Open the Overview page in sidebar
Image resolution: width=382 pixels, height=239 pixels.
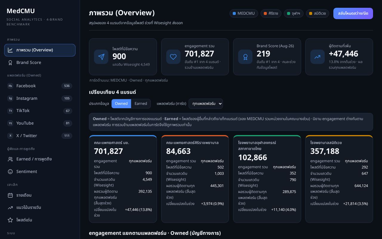point(40,50)
